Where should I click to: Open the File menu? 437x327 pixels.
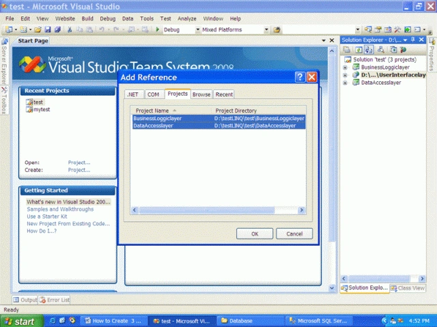[10, 18]
